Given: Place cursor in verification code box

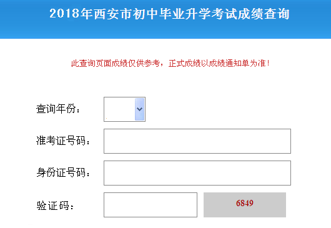Looking at the screenshot, I should (x=151, y=205).
